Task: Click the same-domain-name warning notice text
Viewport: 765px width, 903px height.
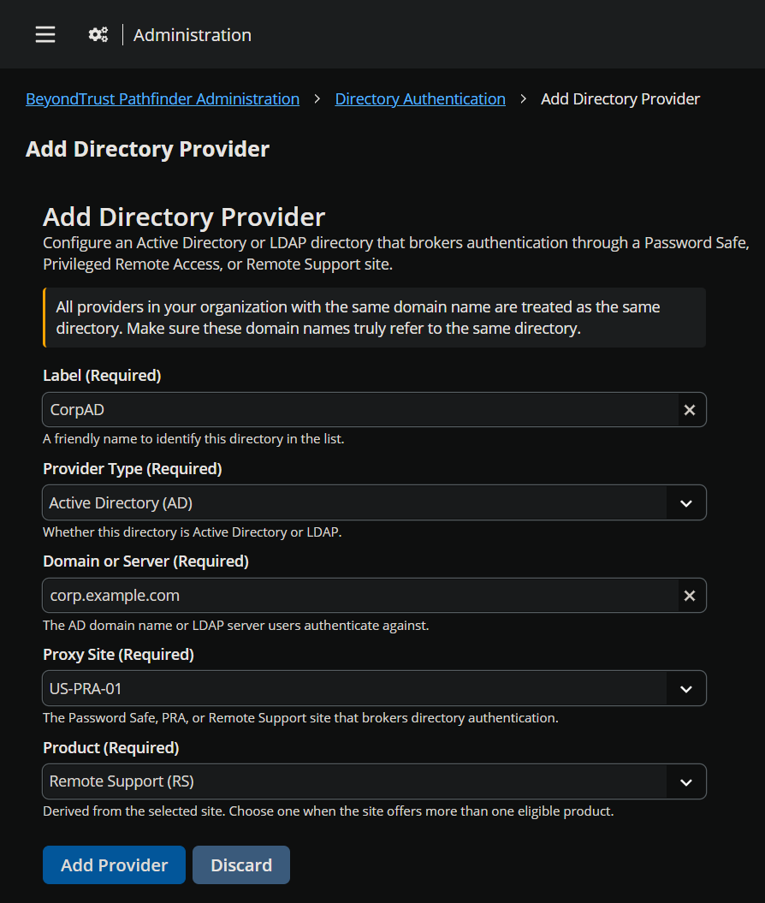Action: click(358, 318)
